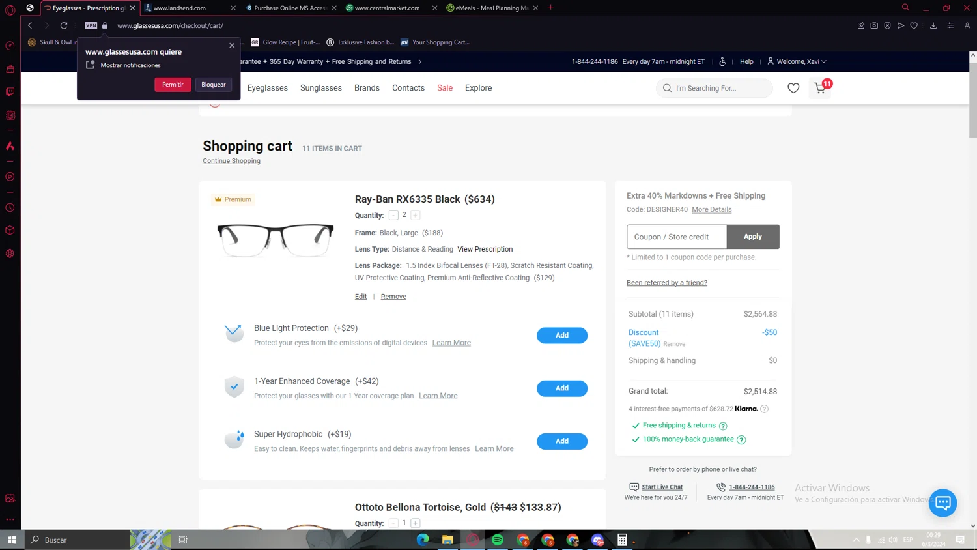
Task: Focus the Coupon / Store credit field
Action: [677, 237]
